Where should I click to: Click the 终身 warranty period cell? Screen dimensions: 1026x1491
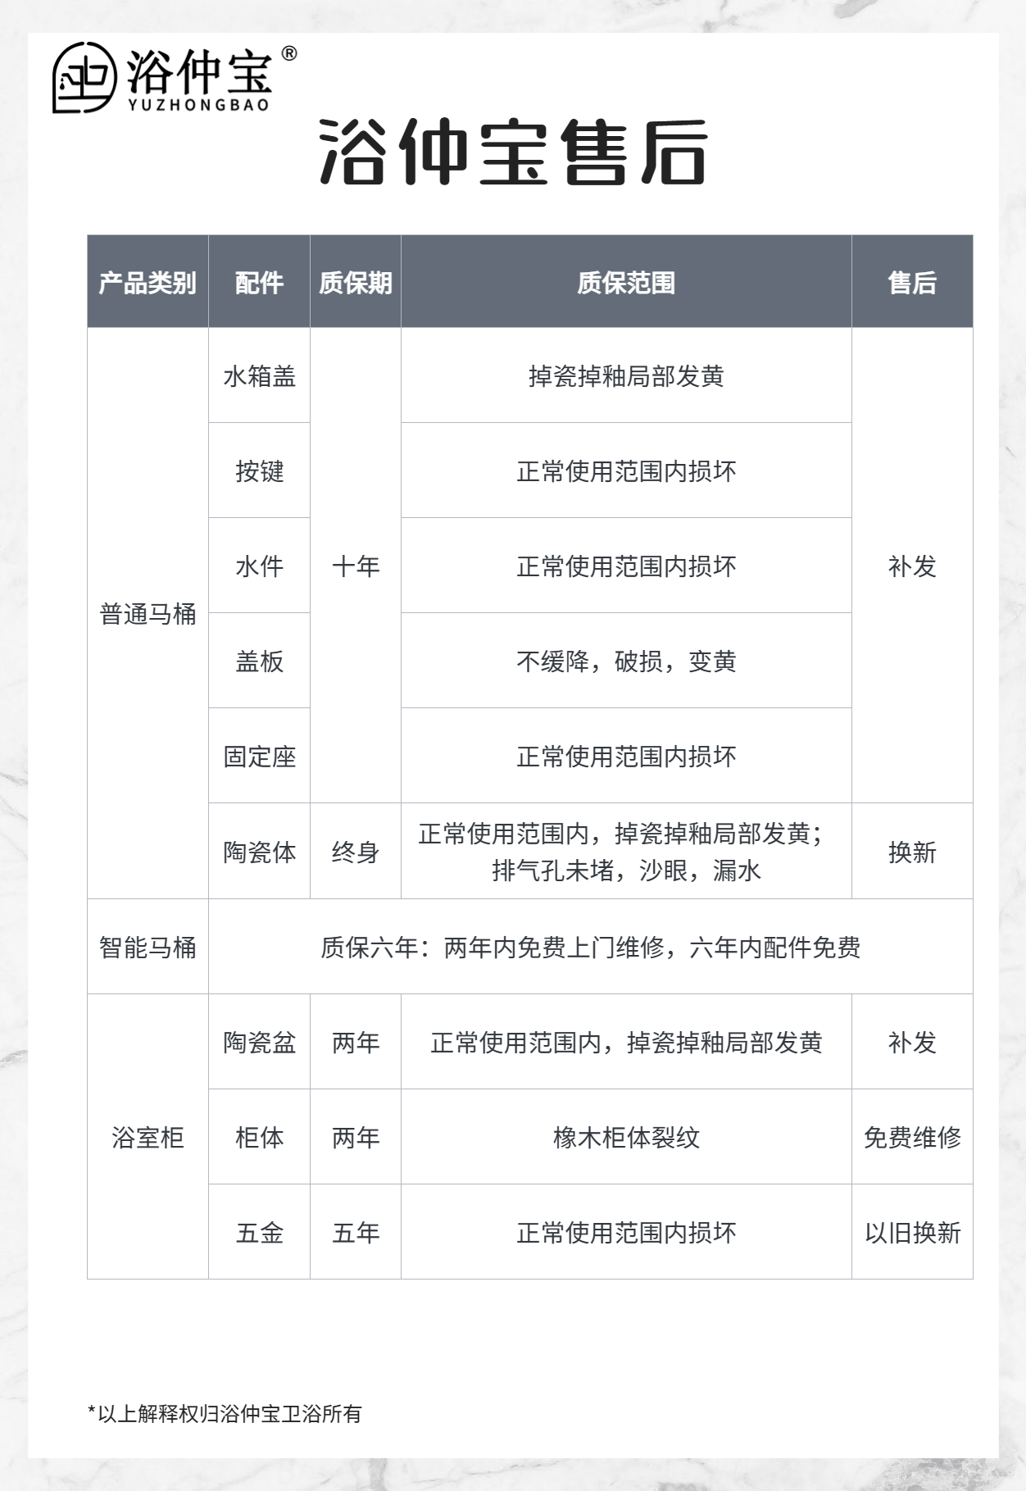(356, 852)
